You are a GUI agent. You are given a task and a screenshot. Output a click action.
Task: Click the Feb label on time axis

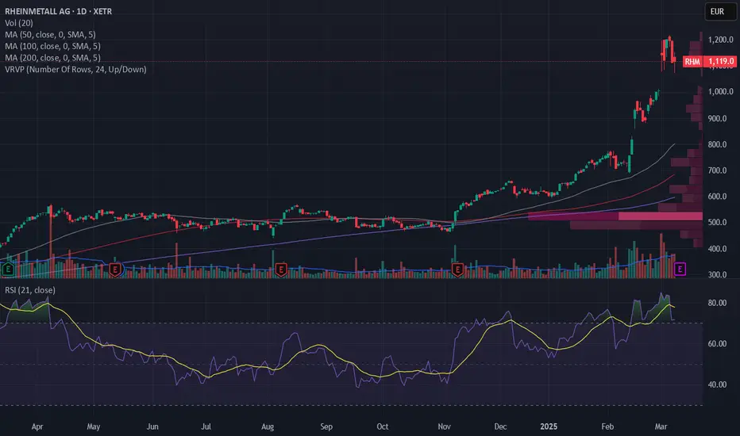pyautogui.click(x=607, y=426)
